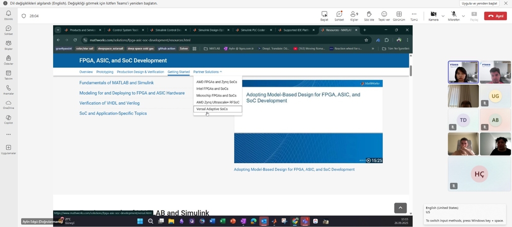Open the Kişiler participants panel

tap(354, 15)
